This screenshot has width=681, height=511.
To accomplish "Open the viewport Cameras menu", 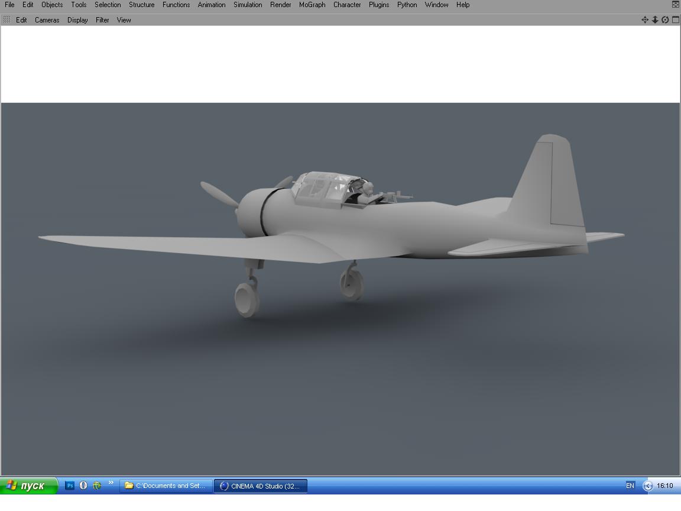I will 47,20.
